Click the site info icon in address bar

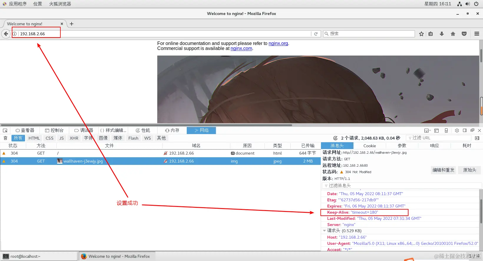pos(14,34)
